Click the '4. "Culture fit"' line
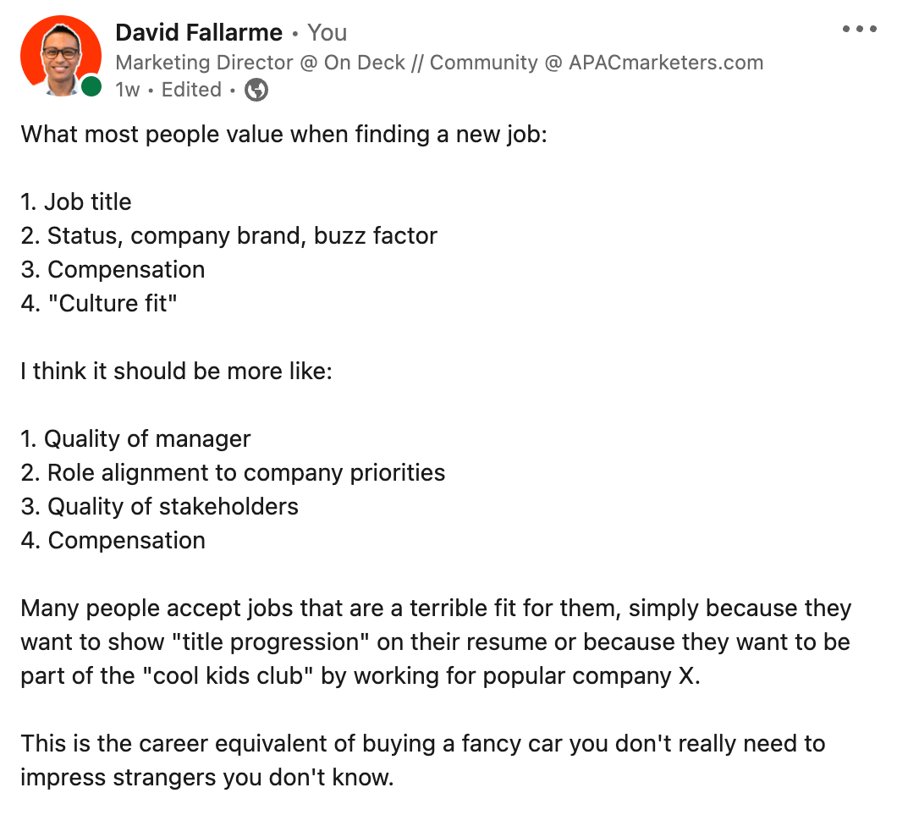Viewport: 897px width, 826px height. [99, 303]
